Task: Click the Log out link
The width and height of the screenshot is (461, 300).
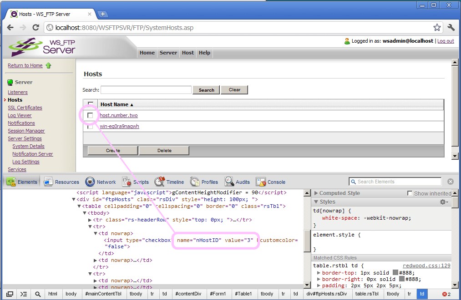Action: 446,41
